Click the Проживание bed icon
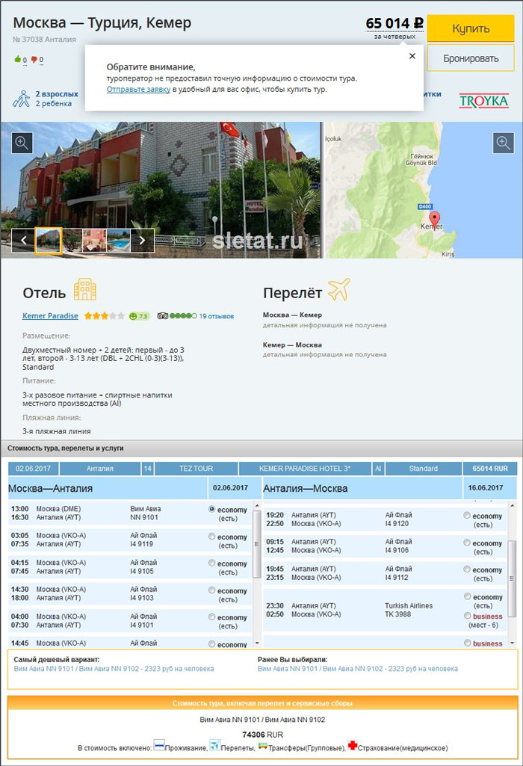This screenshot has height=766, width=523. pyautogui.click(x=159, y=745)
